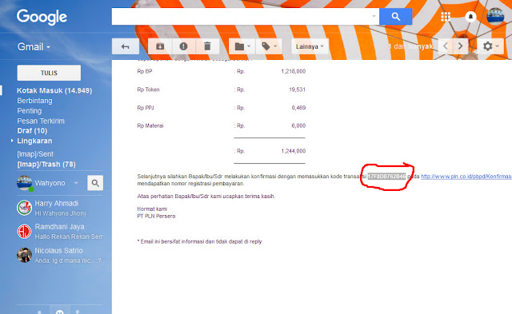Click the highlighted transaction code
The height and width of the screenshot is (314, 512).
[x=387, y=177]
